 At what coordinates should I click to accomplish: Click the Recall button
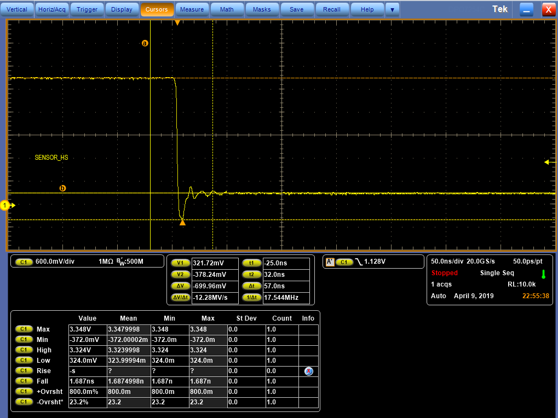click(332, 9)
